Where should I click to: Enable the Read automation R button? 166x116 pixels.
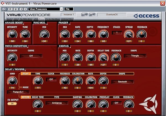(10, 9)
